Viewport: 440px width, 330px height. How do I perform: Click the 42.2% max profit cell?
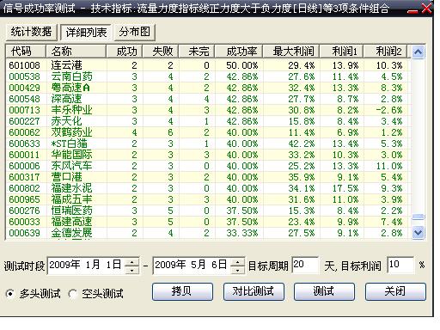(302, 144)
